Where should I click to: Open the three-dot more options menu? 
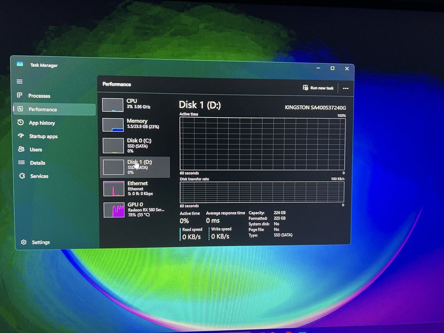[345, 88]
